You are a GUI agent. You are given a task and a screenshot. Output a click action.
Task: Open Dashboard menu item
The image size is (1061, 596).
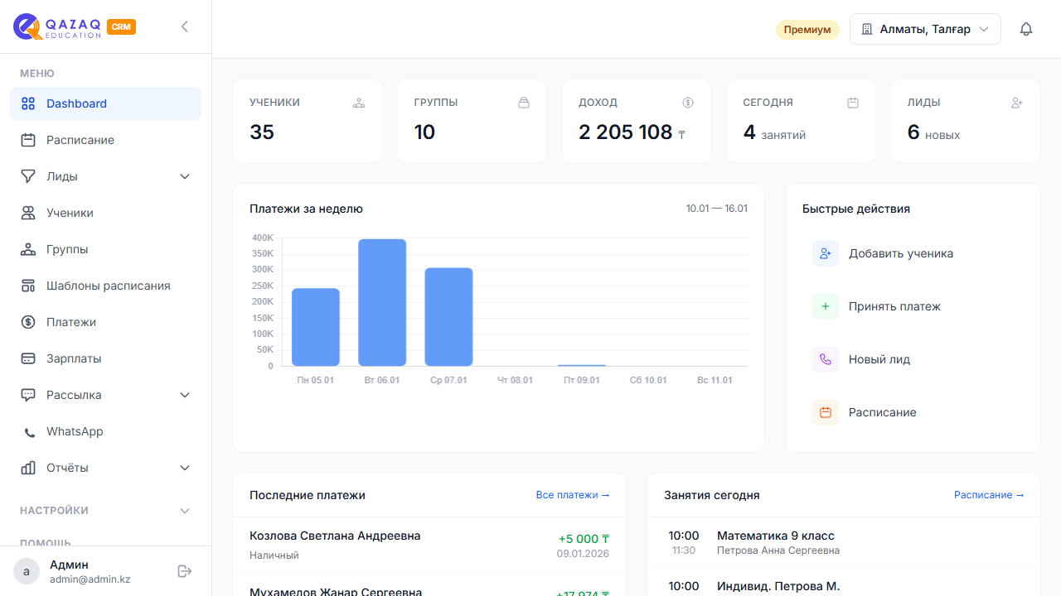point(105,103)
